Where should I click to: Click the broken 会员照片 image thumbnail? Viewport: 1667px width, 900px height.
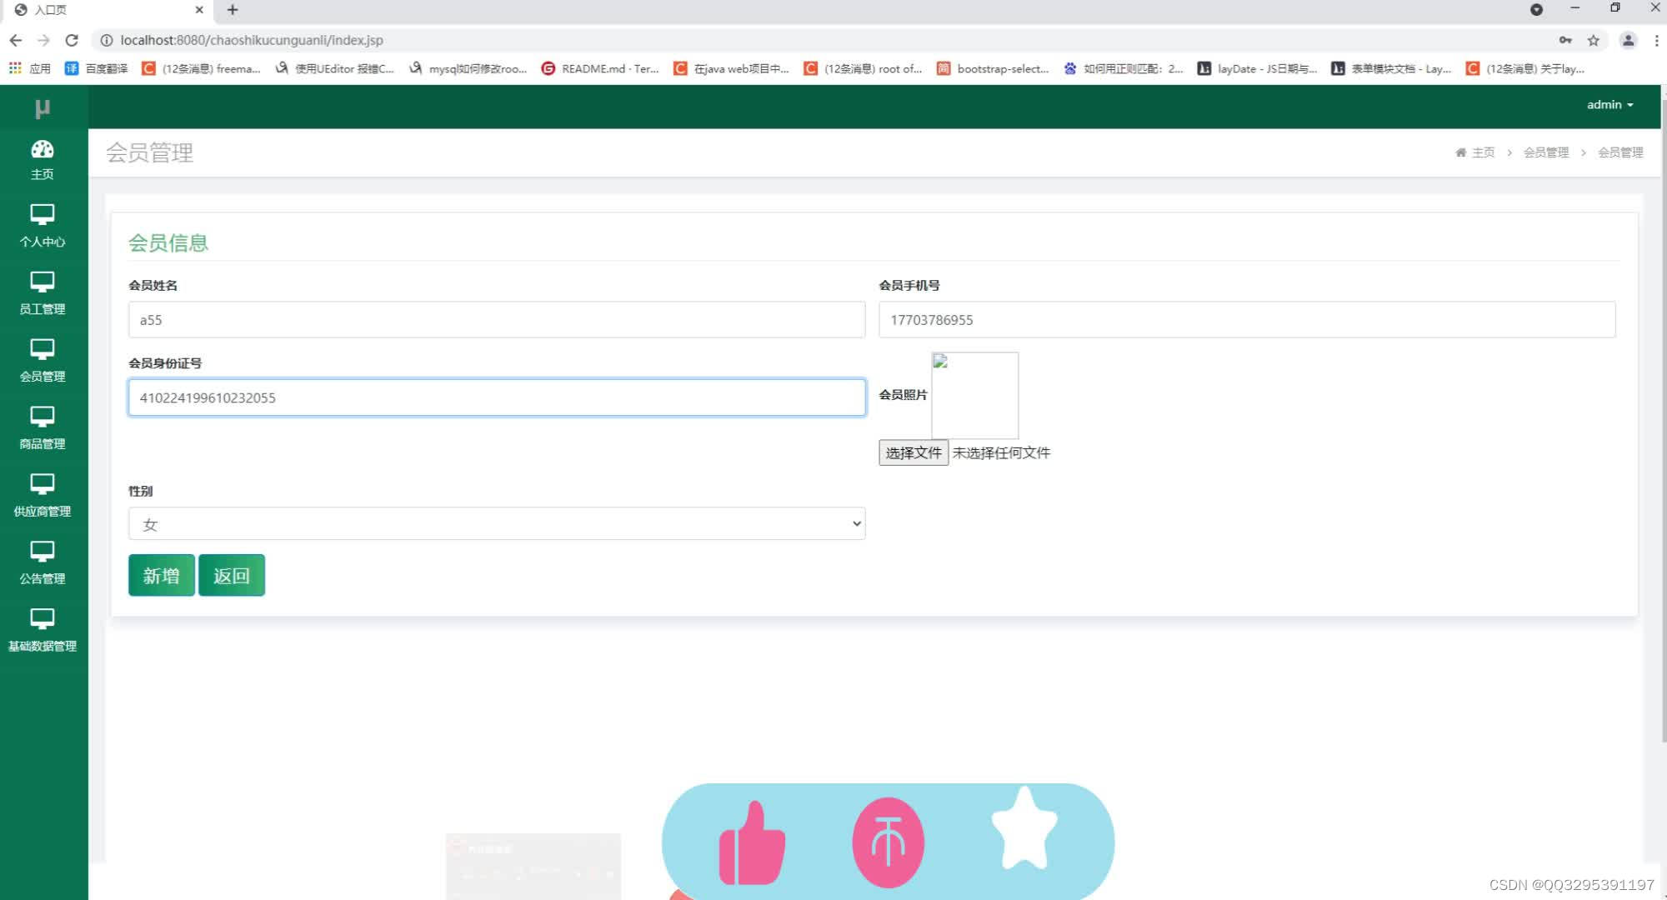click(974, 395)
